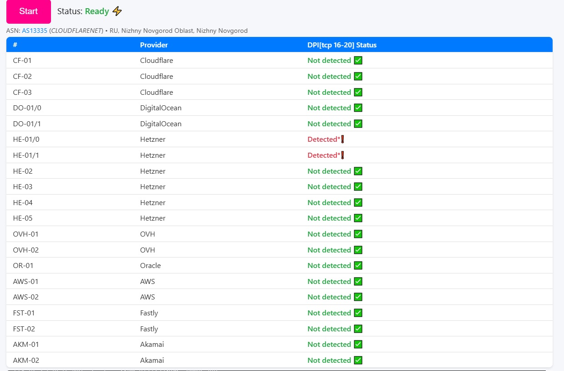Screen dimensions: 564x371
Task: Click the Detected* status text for HE-01/0
Action: [324, 139]
